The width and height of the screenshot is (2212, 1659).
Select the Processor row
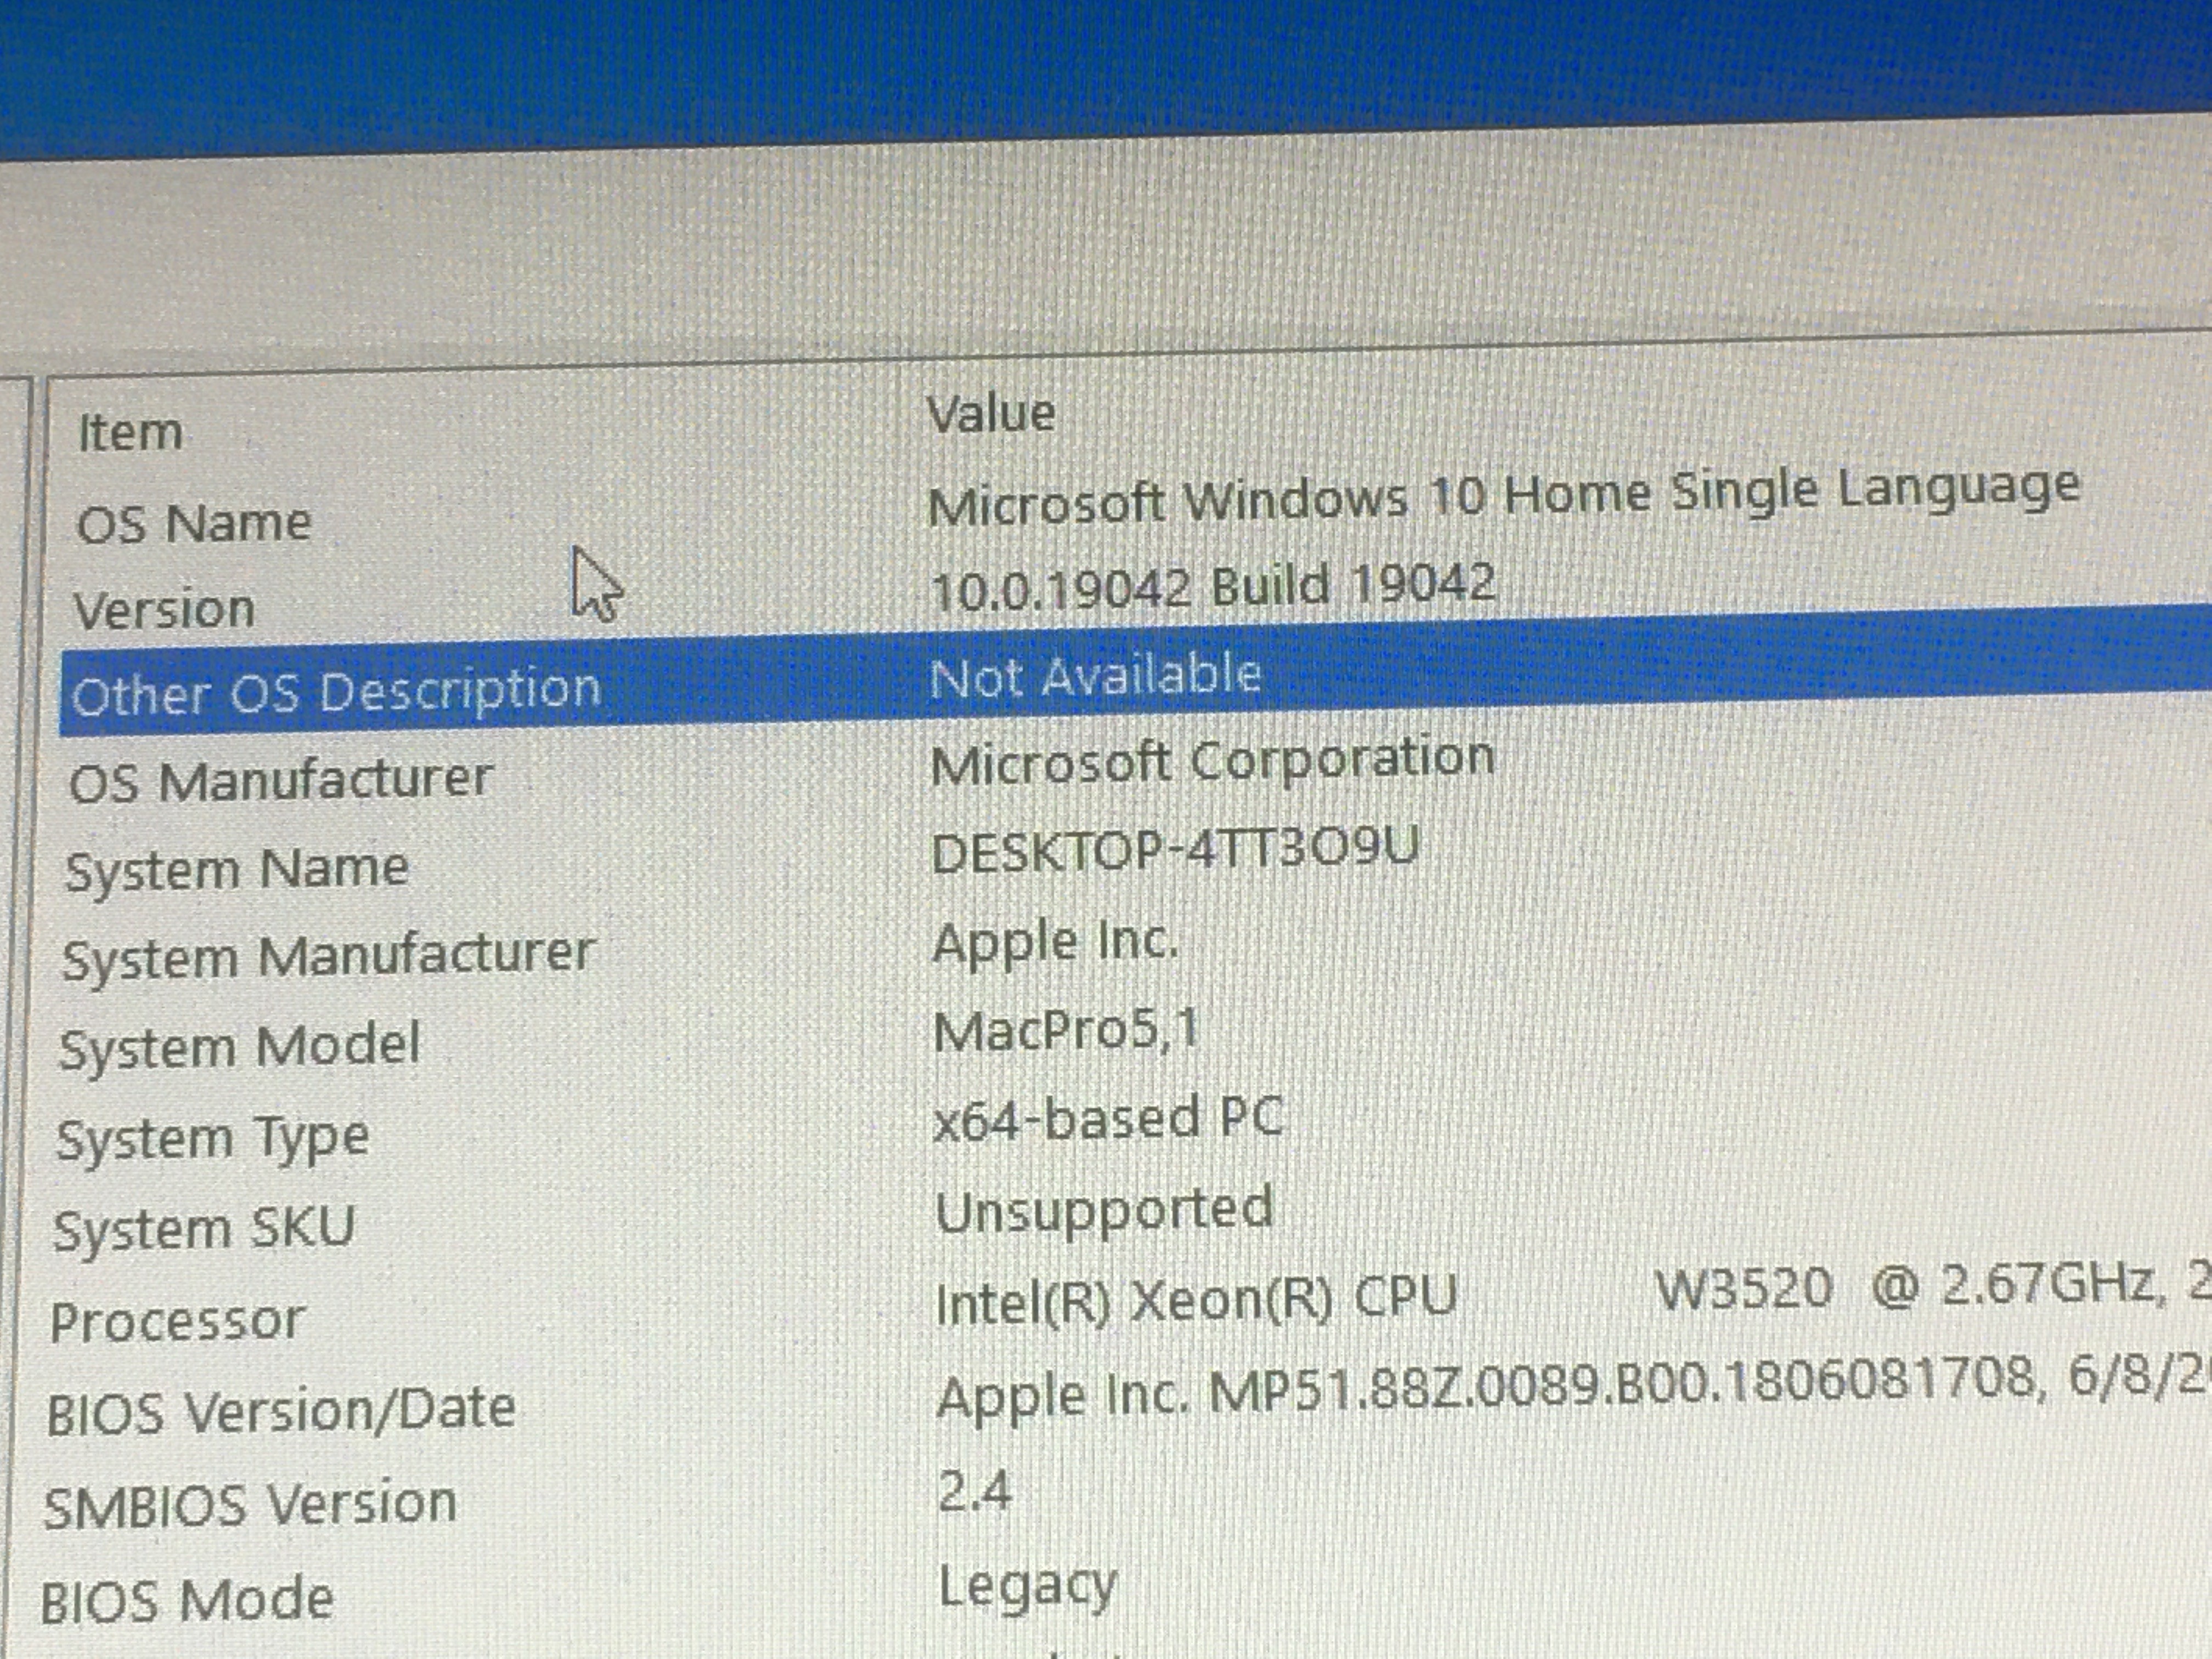[x=177, y=1321]
